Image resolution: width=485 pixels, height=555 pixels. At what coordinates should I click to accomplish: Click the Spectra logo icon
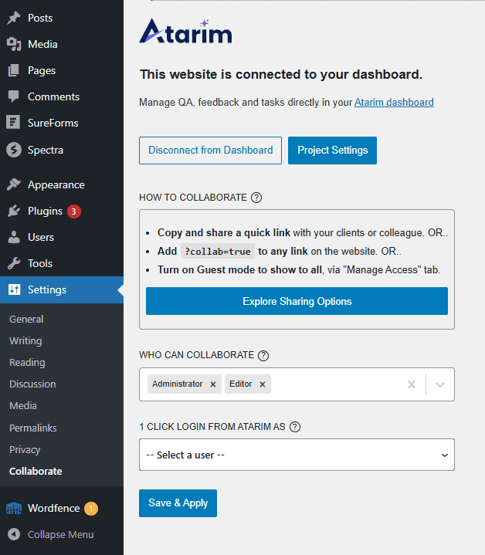click(x=14, y=150)
